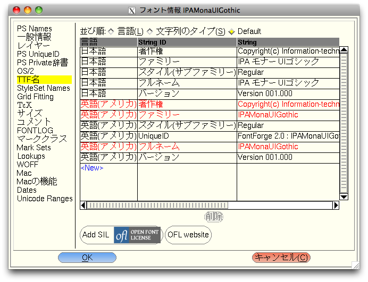Image resolution: width=368 pixels, height=282 pixels.
Task: Click the horizontal scrollbar thumb
Action: pos(157,206)
